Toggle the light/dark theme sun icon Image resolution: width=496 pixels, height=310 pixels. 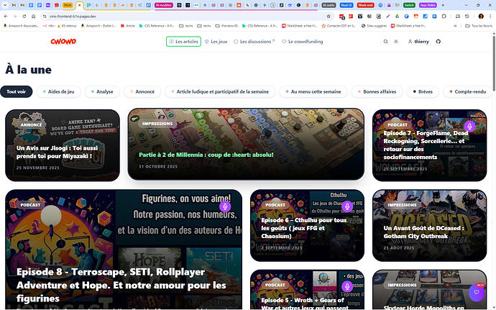tap(396, 42)
